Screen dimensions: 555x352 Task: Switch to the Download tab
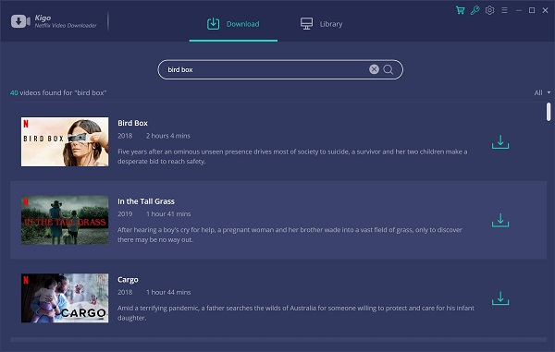pos(233,24)
